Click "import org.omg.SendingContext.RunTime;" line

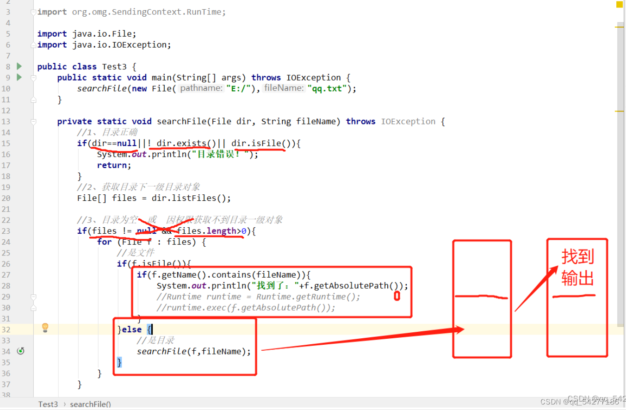132,12
